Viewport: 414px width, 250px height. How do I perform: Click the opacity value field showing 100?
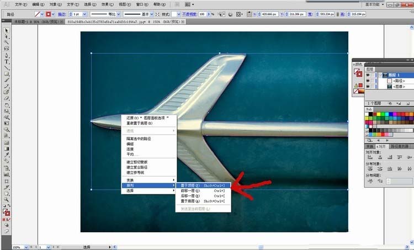203,14
